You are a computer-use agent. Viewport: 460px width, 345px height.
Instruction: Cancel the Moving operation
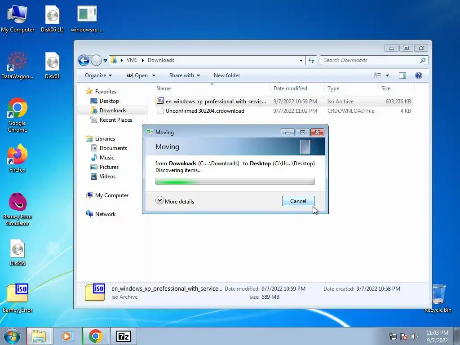click(x=298, y=201)
